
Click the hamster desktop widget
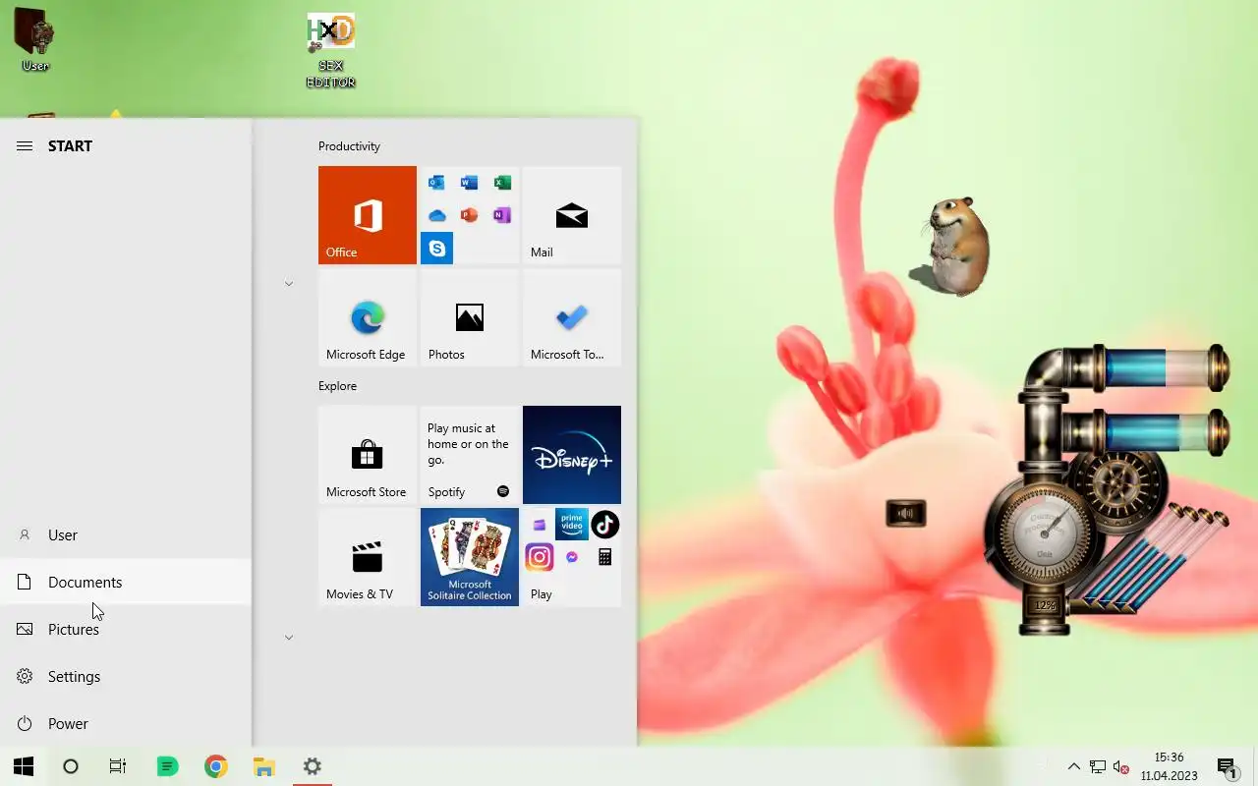tap(952, 246)
